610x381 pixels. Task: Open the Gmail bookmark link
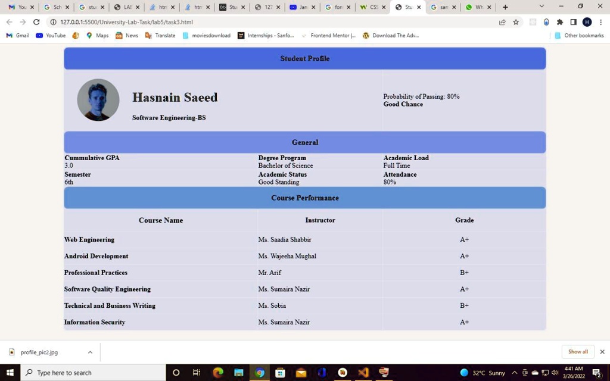17,35
